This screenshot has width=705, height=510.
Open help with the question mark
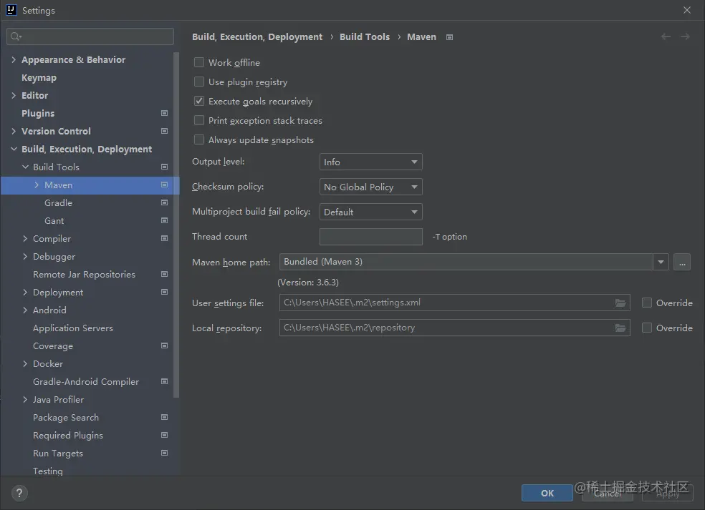click(x=19, y=494)
